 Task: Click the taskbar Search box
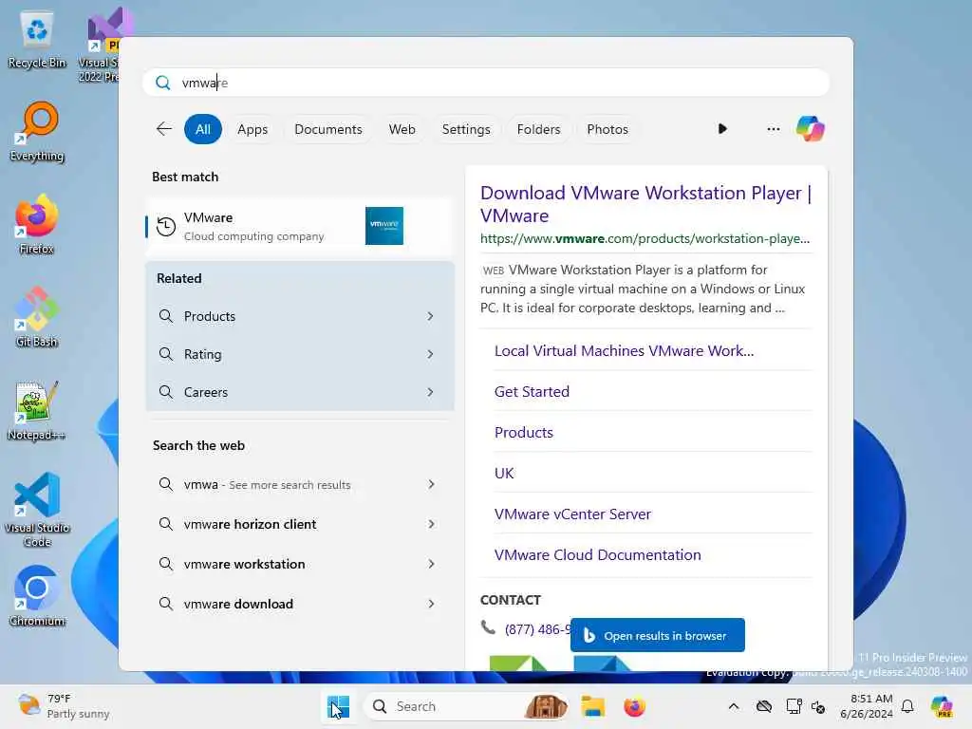click(x=465, y=706)
